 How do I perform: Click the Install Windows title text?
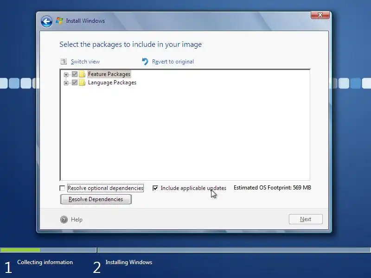coord(85,21)
